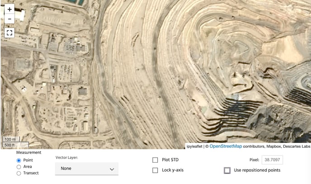Open the OpenStreetMap attribution link
The width and height of the screenshot is (311, 184).
[x=226, y=146]
